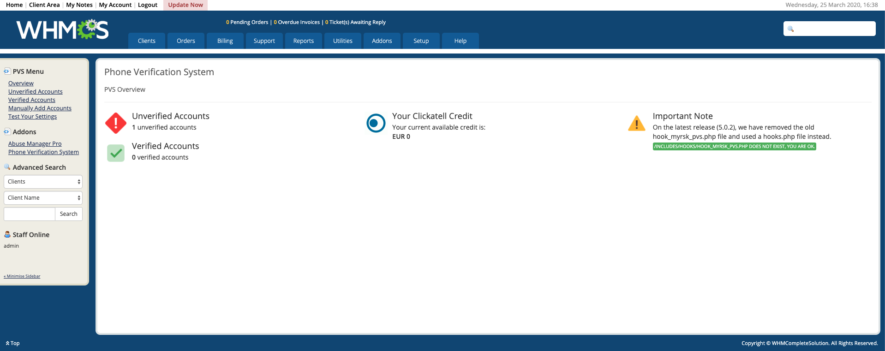This screenshot has height=351, width=885.
Task: Open Test Your Settings link
Action: (32, 117)
